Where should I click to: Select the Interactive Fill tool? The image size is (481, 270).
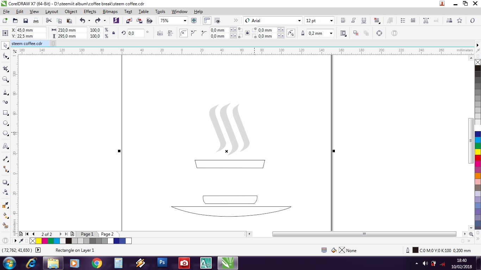click(5, 215)
